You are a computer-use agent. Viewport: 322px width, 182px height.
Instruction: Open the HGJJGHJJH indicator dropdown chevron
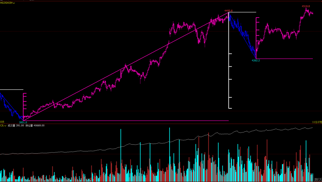(14, 3)
